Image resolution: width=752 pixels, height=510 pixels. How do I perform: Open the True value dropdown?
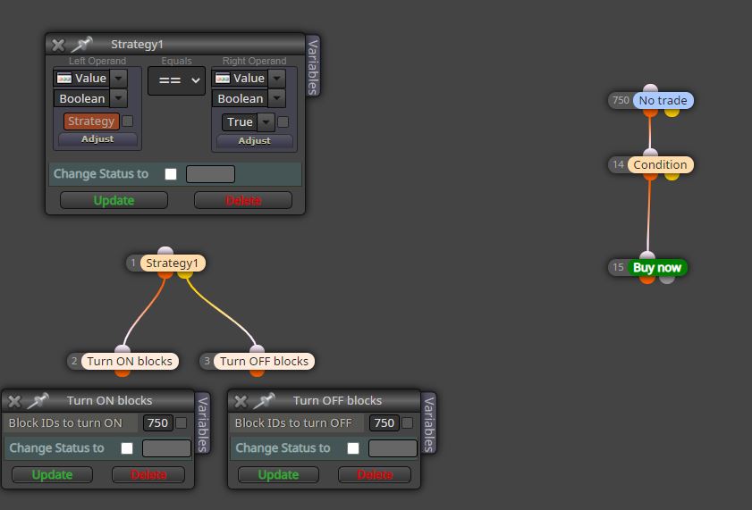[x=266, y=122]
